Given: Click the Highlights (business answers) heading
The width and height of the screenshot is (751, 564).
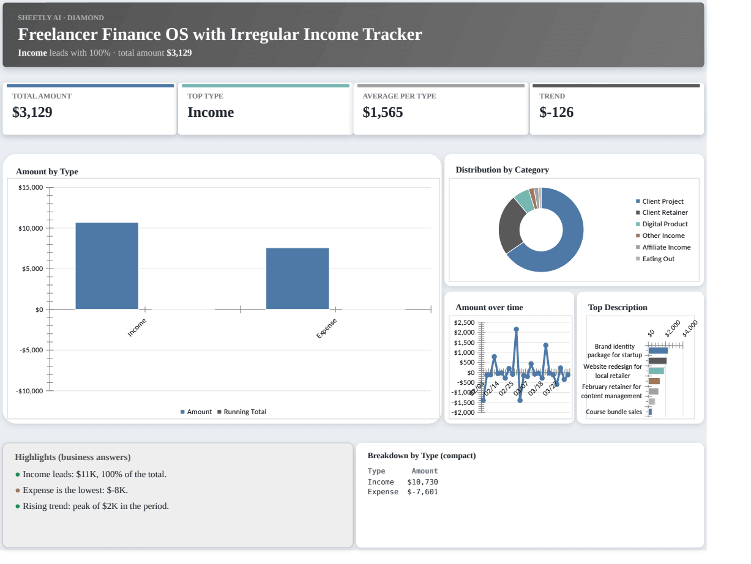Looking at the screenshot, I should coord(73,457).
